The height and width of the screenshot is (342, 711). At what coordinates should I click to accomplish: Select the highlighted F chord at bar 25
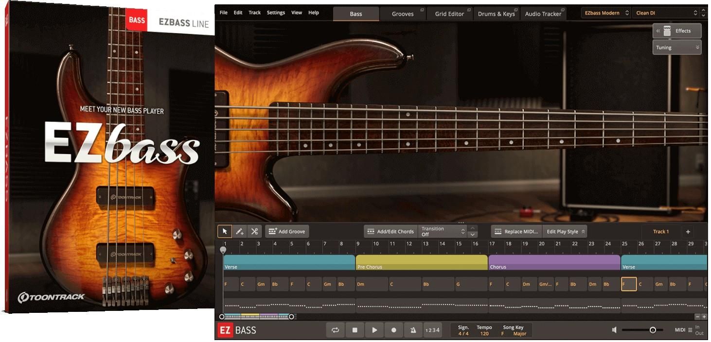629,284
